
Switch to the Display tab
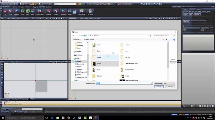click(x=21, y=7)
